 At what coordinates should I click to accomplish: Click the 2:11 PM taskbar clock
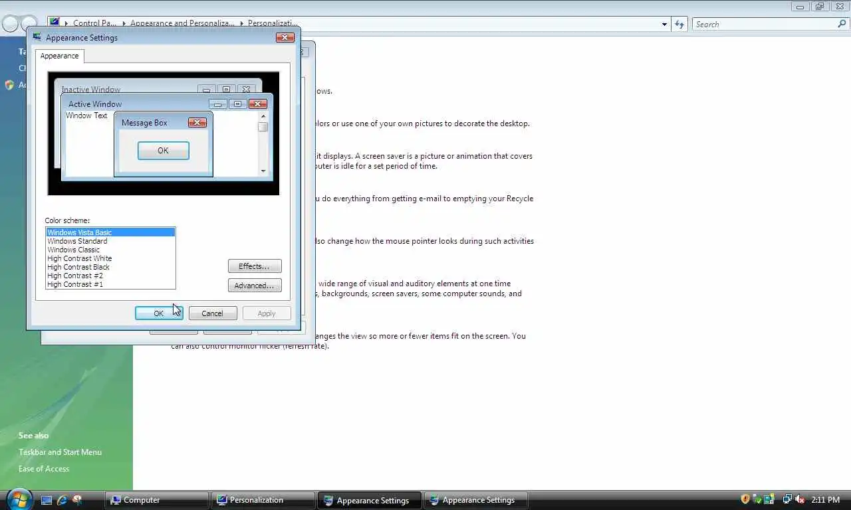825,499
